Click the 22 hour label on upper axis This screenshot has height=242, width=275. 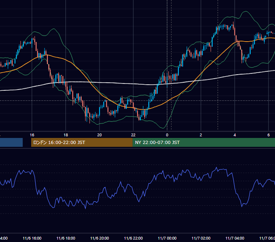point(133,135)
